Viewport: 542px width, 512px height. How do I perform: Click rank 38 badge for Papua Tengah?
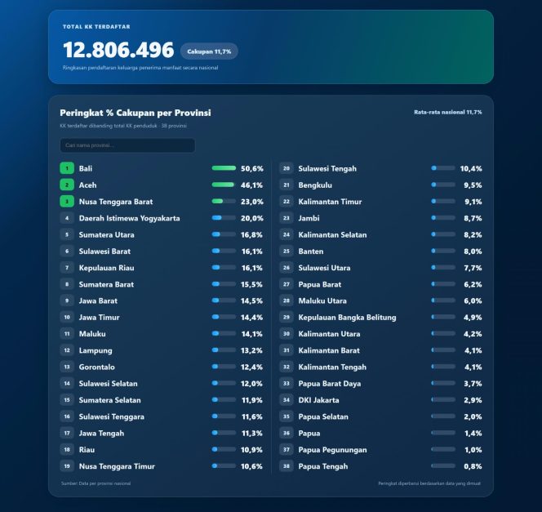tap(287, 466)
